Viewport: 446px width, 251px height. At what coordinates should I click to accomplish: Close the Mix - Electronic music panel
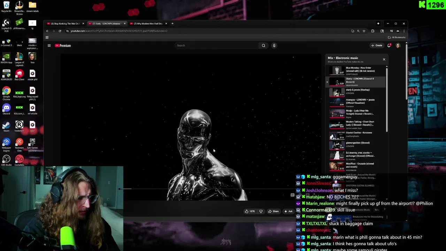click(384, 59)
